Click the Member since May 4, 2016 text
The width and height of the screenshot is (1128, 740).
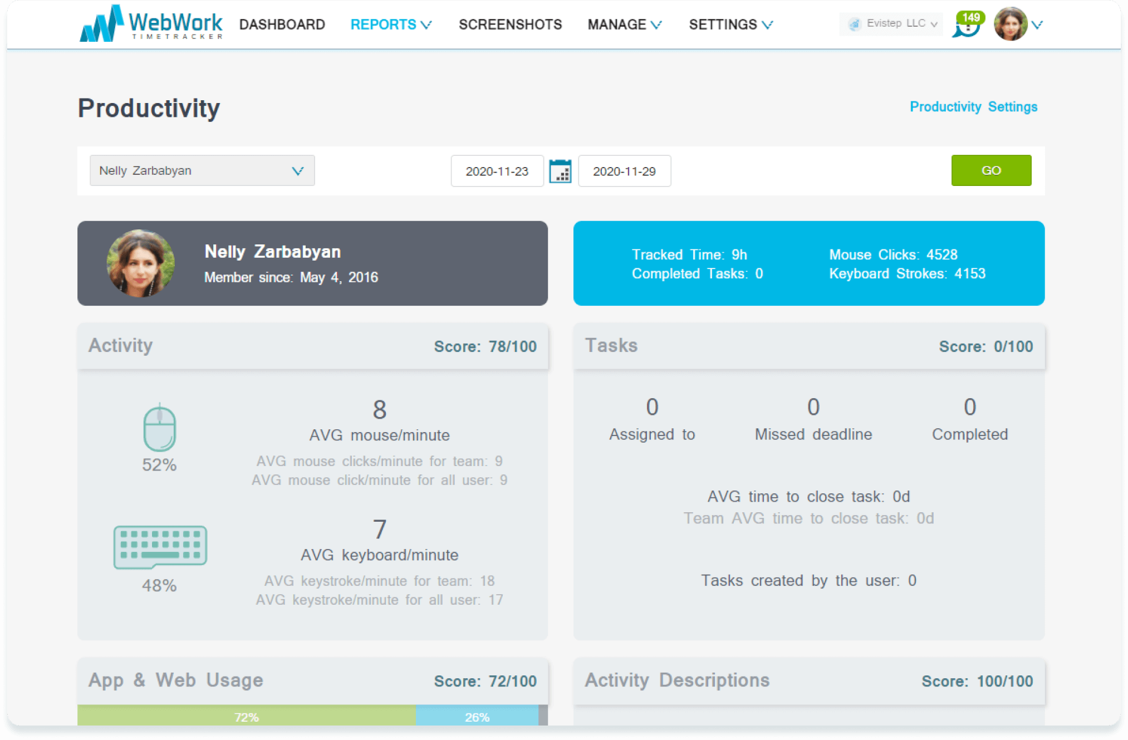tap(291, 277)
